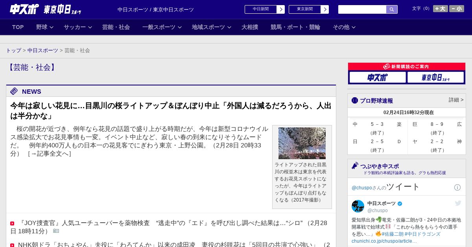Expand the 一般スポーツ menu dropdown
472x247 pixels.
click(162, 27)
